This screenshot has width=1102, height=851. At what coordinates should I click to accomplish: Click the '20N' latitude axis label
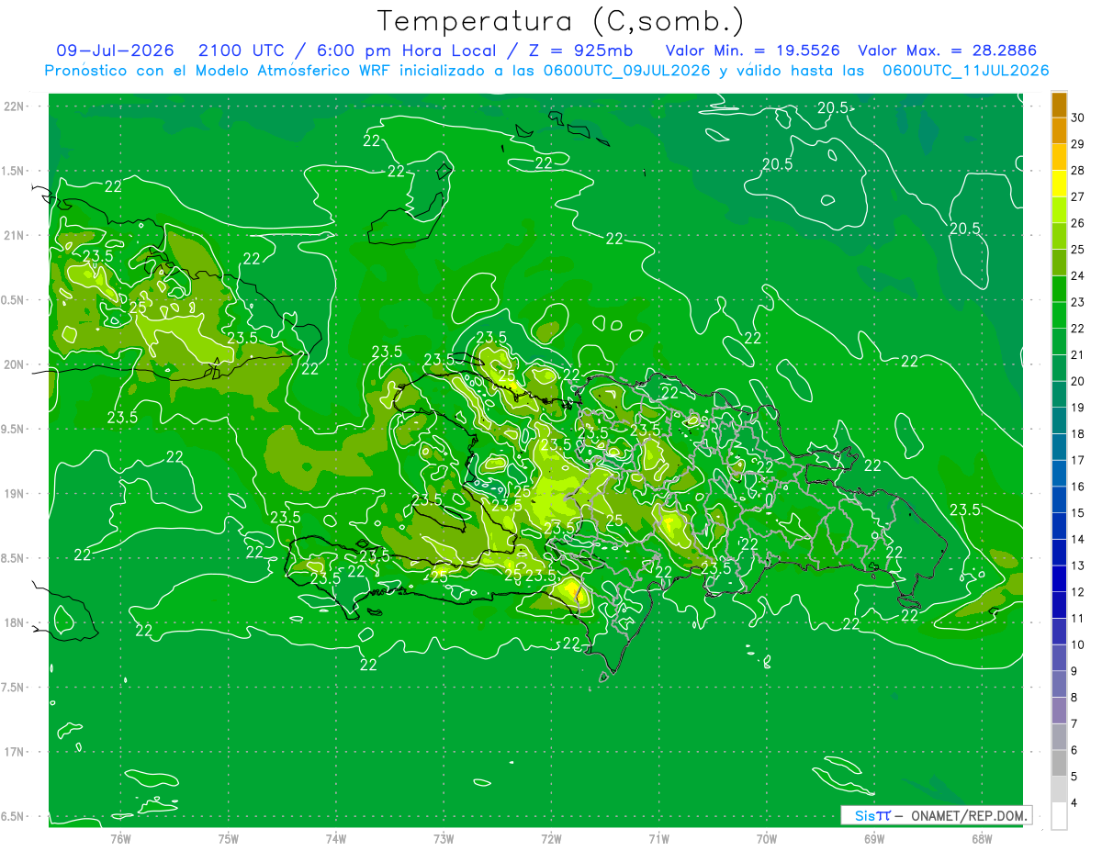pyautogui.click(x=13, y=364)
